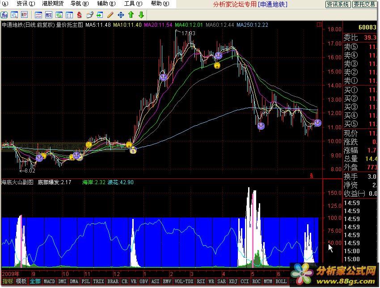Select the RSI indicator tab

click(201, 281)
